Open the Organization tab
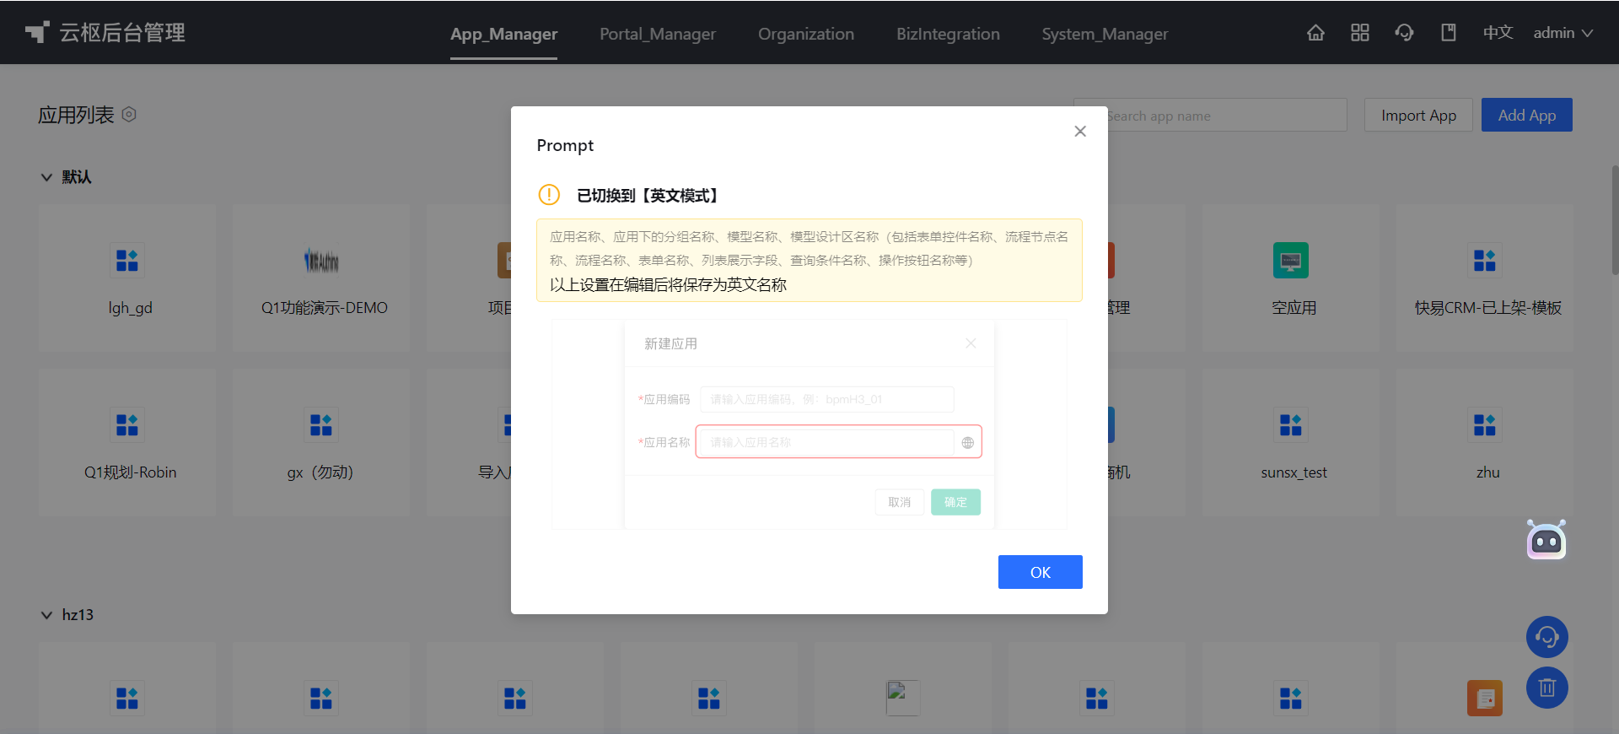Viewport: 1619px width, 734px height. point(806,34)
